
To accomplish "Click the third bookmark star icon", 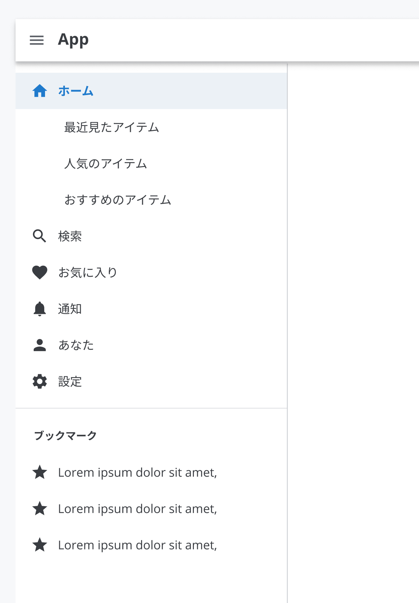I will click(x=40, y=545).
